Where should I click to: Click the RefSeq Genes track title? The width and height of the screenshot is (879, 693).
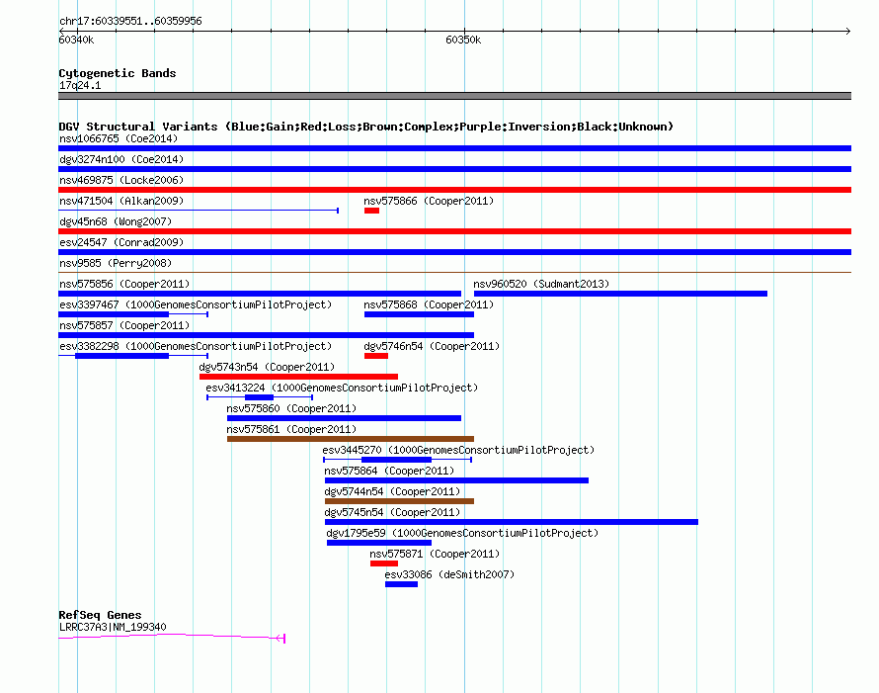point(101,615)
